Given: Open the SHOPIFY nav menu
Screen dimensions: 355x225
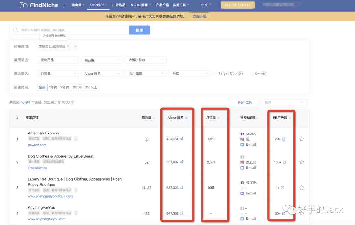Looking at the screenshot, I should tap(98, 5).
